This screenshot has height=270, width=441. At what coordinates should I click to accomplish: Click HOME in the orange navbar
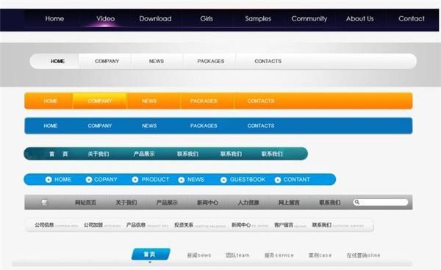point(51,101)
